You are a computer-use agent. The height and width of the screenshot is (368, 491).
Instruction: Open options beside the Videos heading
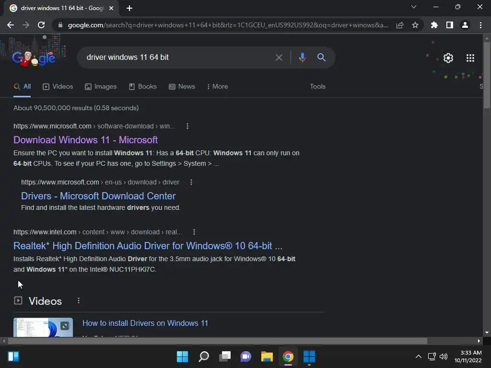[79, 301]
